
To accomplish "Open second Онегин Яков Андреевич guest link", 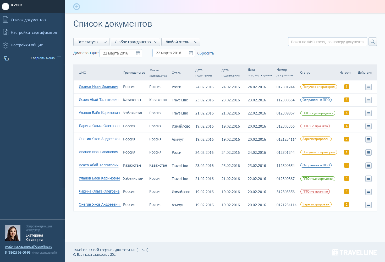I will point(99,205).
